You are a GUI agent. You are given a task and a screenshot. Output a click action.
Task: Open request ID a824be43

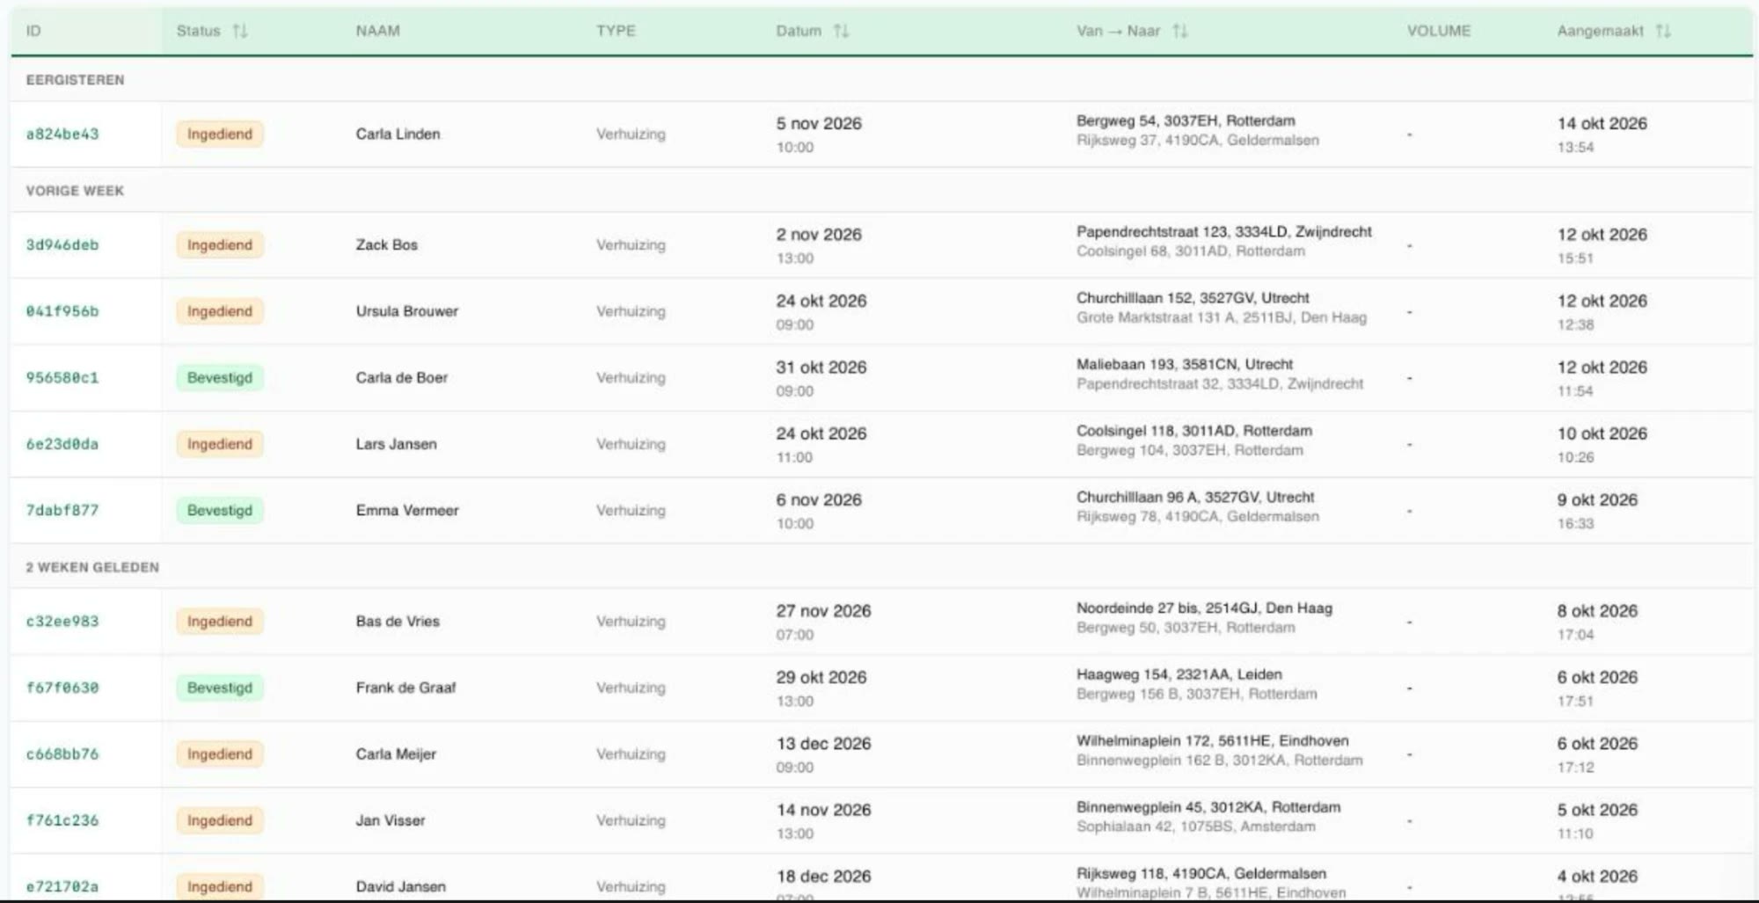click(62, 135)
